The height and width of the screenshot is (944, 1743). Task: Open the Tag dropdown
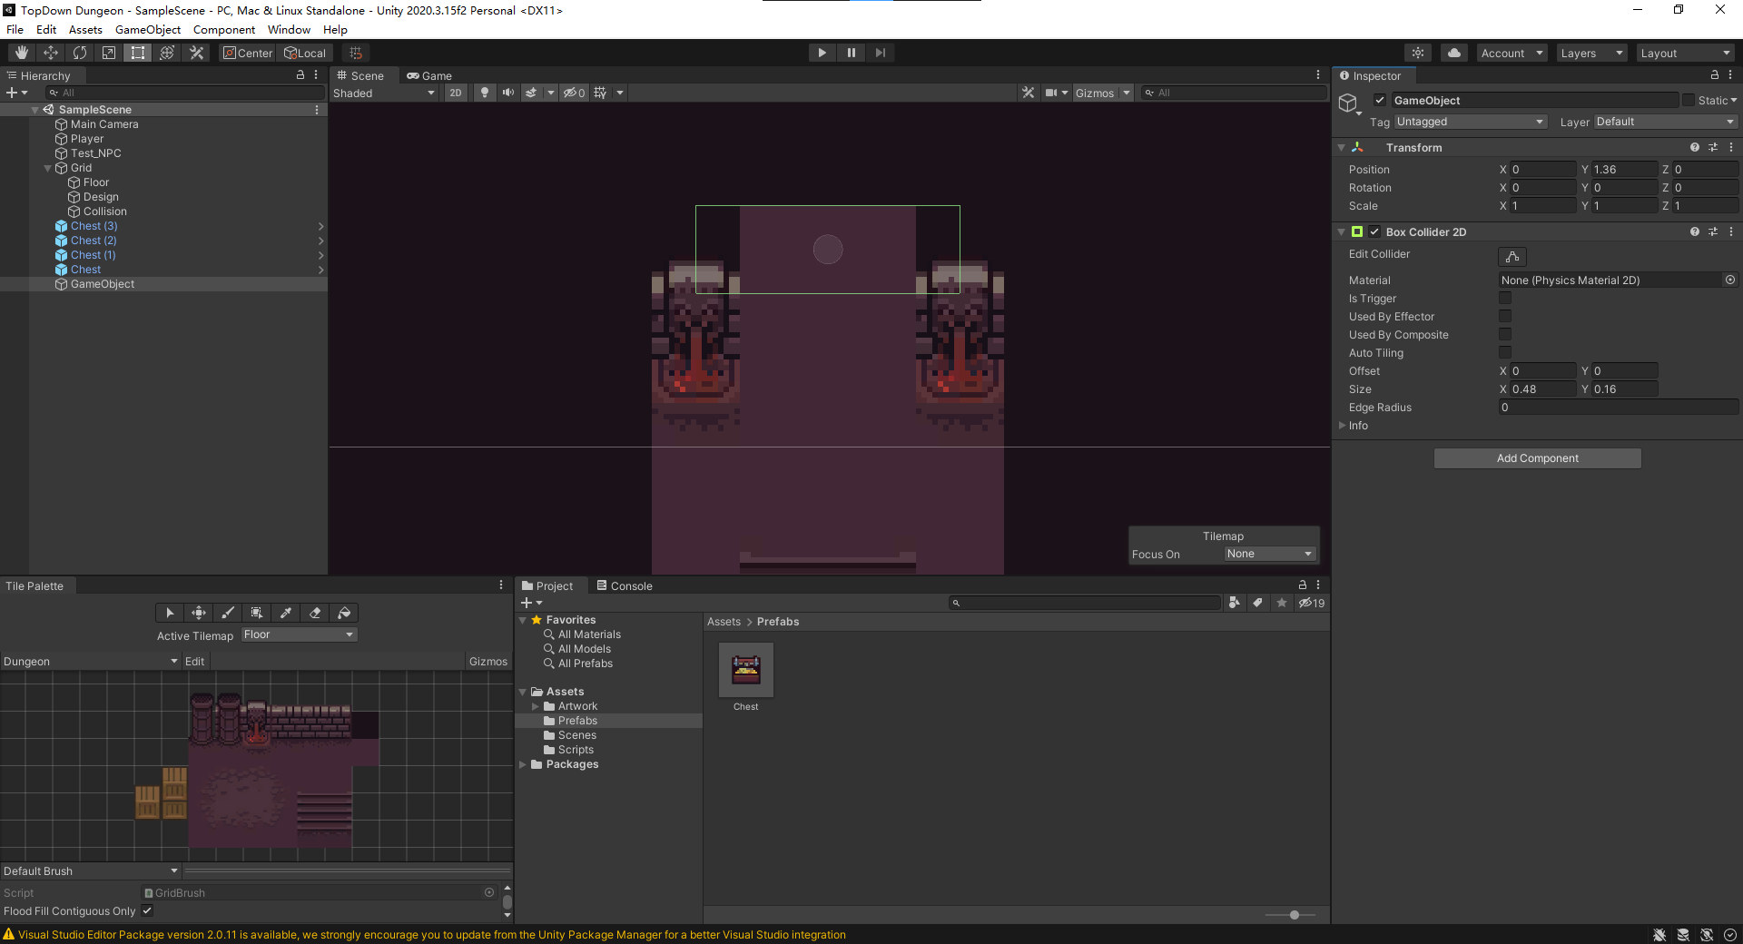pos(1470,122)
